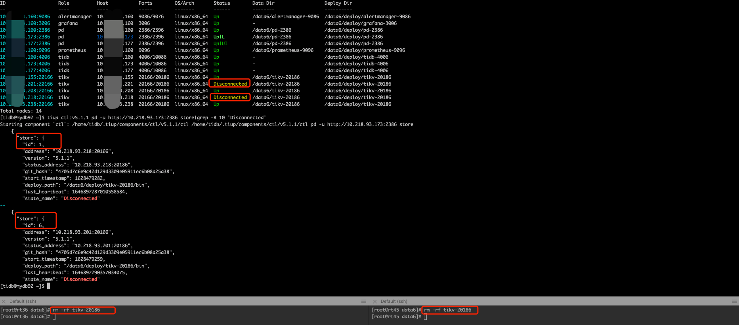Click the Up|UI status in the 177:2386 row

[x=220, y=44]
